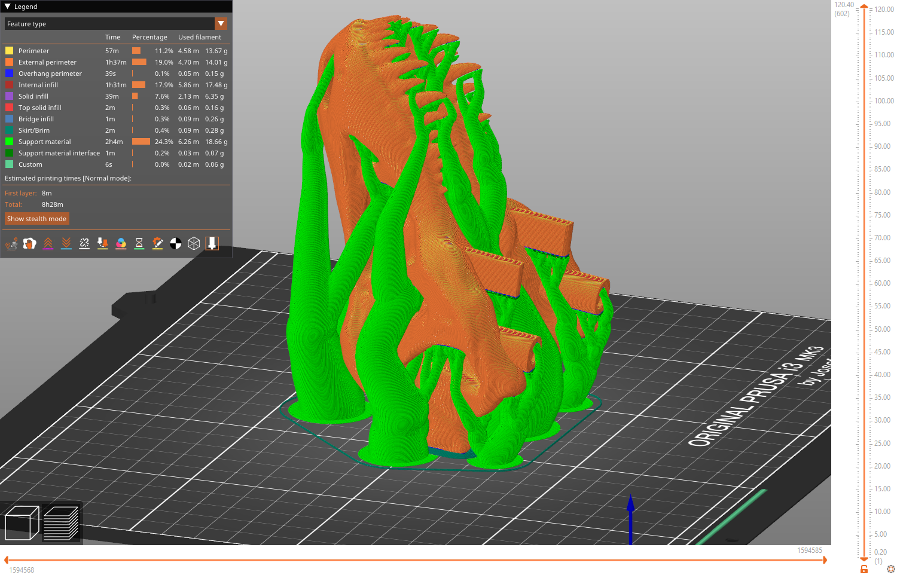
Task: Toggle Deretractions visibility icon
Action: coord(66,243)
